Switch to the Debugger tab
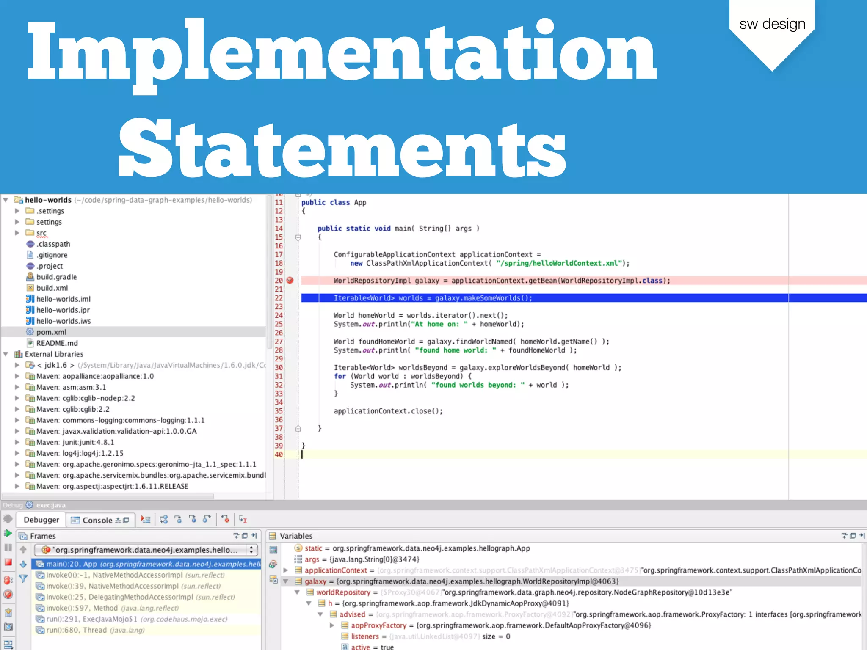 pos(41,520)
